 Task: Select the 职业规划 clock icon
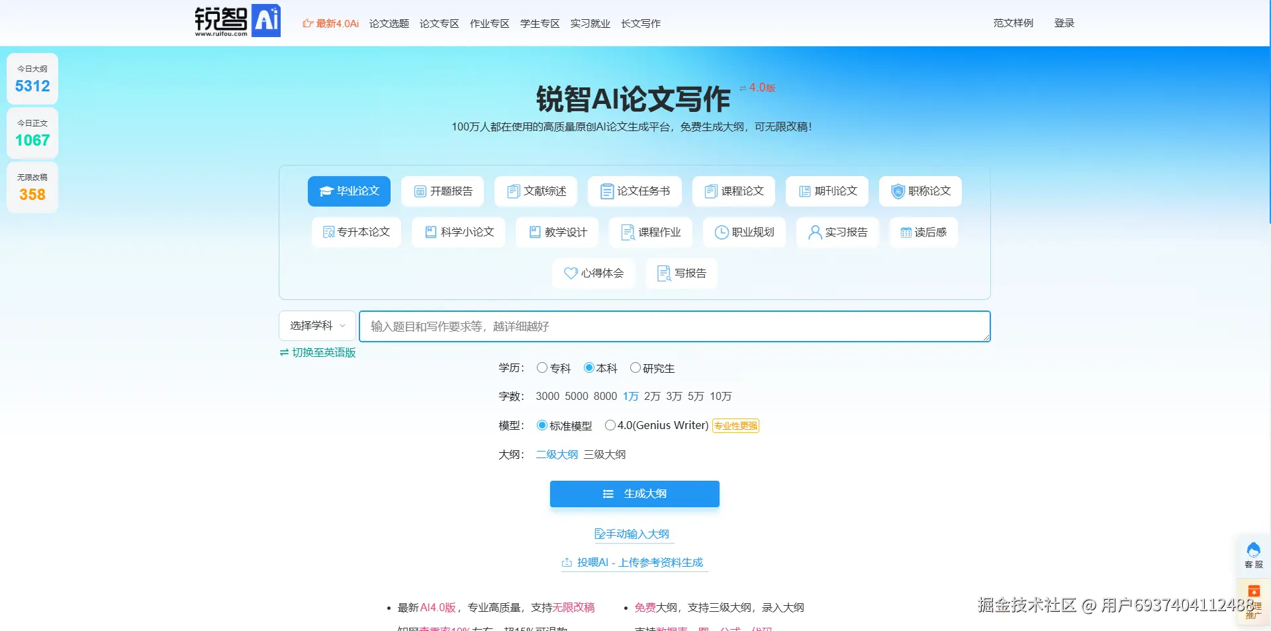(x=722, y=232)
